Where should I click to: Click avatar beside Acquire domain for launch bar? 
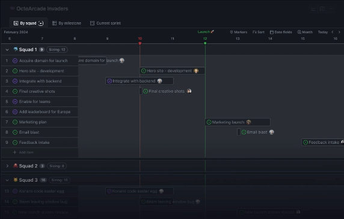tap(121, 60)
